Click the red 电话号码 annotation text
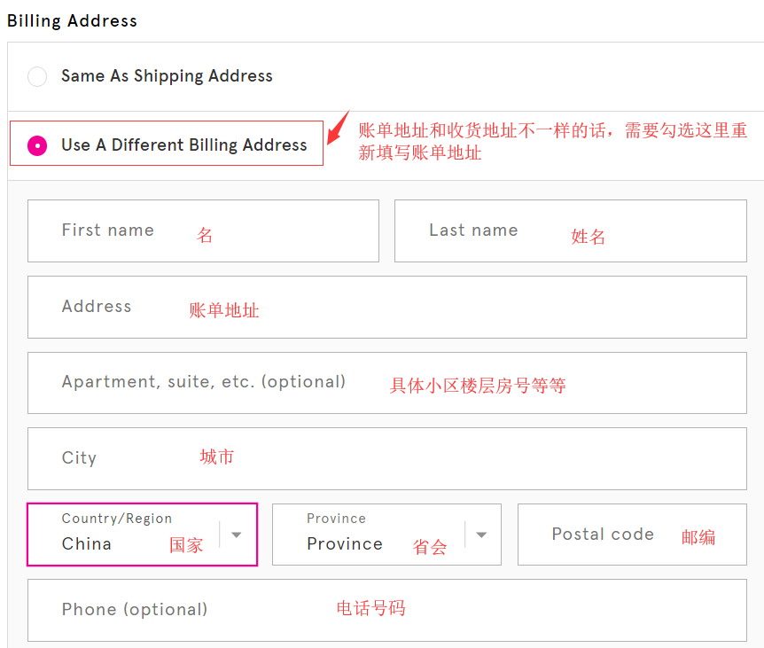 [370, 608]
